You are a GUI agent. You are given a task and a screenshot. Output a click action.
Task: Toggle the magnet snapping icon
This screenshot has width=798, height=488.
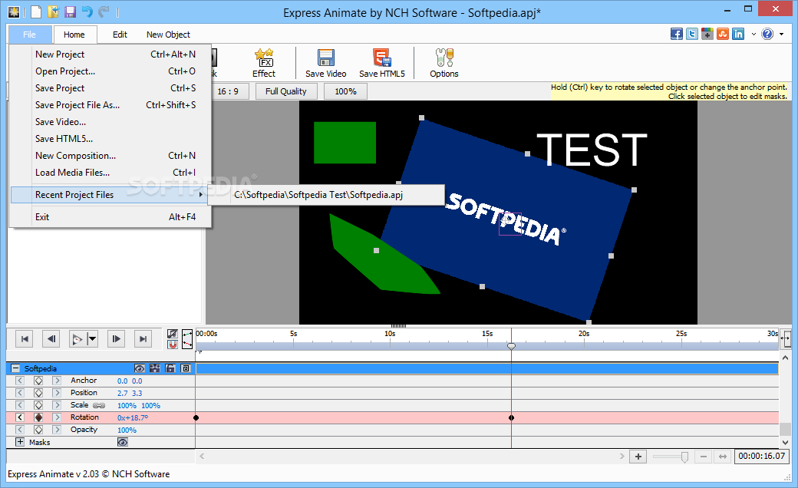(173, 345)
